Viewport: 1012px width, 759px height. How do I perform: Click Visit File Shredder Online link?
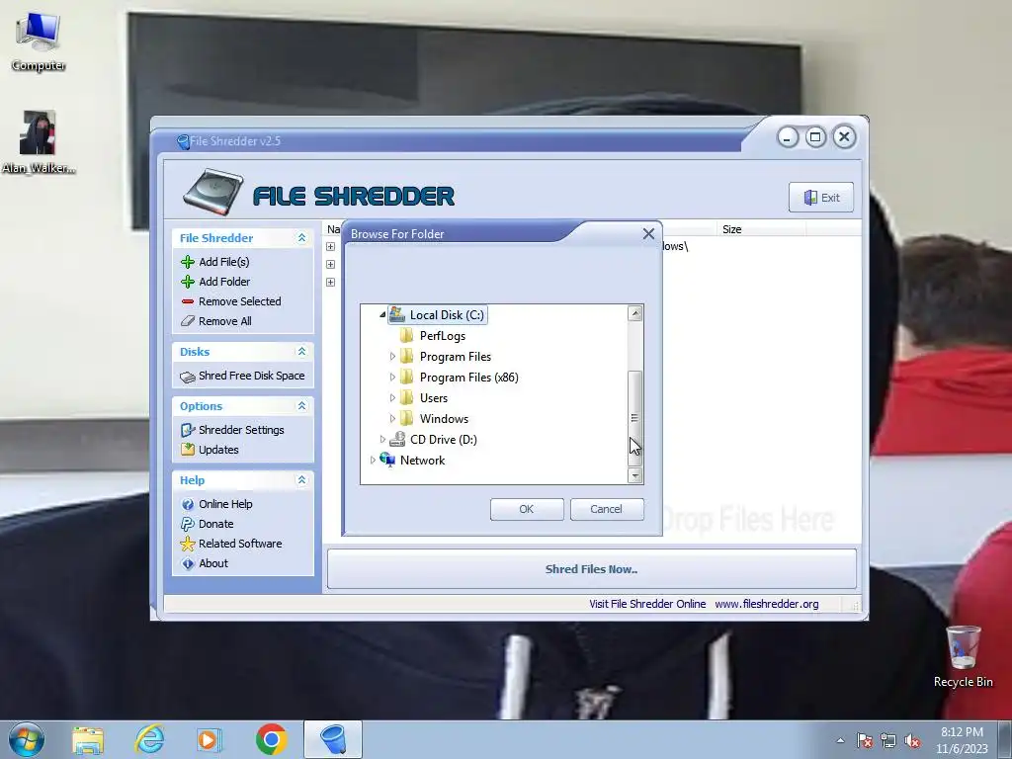647,604
